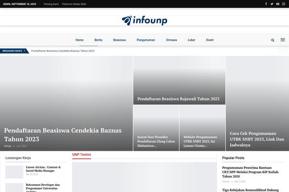Click thumbnail beside Rekrutmen Developer post
The width and height of the screenshot is (289, 192).
(14, 188)
